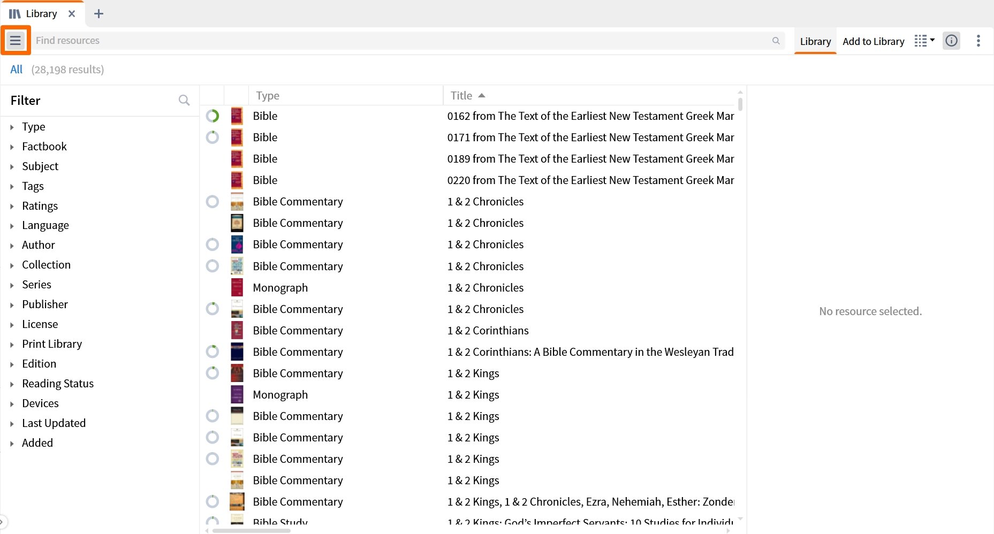
Task: Click the cover of 0171 Bible resource
Action: tap(237, 138)
